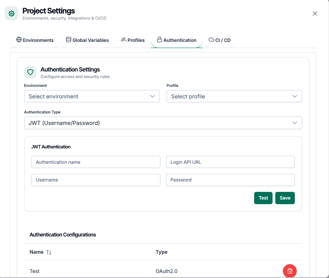This screenshot has height=278, width=329.
Task: Close the Project Settings dialog
Action: (315, 13)
